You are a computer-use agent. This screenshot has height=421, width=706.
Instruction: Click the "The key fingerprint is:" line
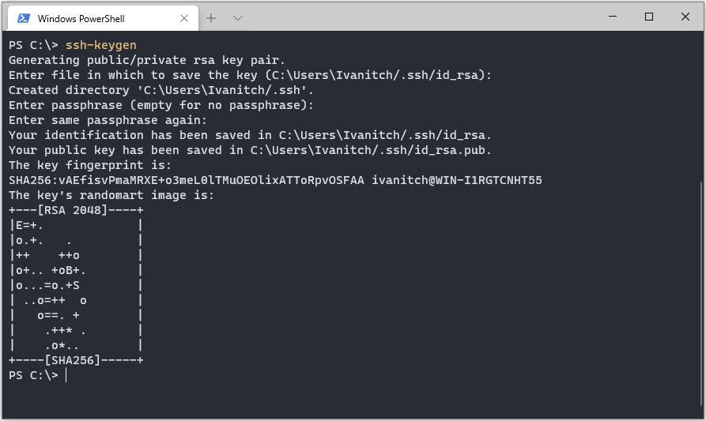point(89,165)
